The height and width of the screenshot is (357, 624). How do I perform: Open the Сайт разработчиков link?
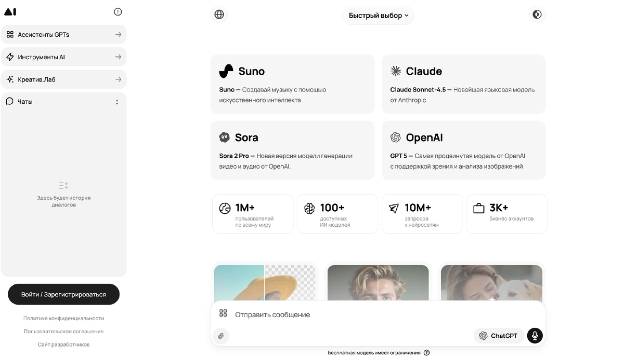click(x=64, y=344)
